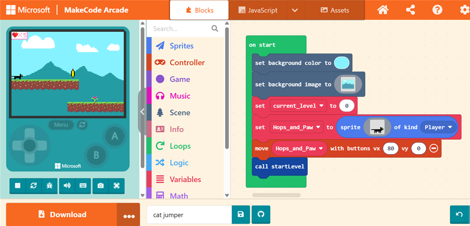Take a simulator screenshot with the camera icon
This screenshot has width=470, height=226.
[x=101, y=186]
